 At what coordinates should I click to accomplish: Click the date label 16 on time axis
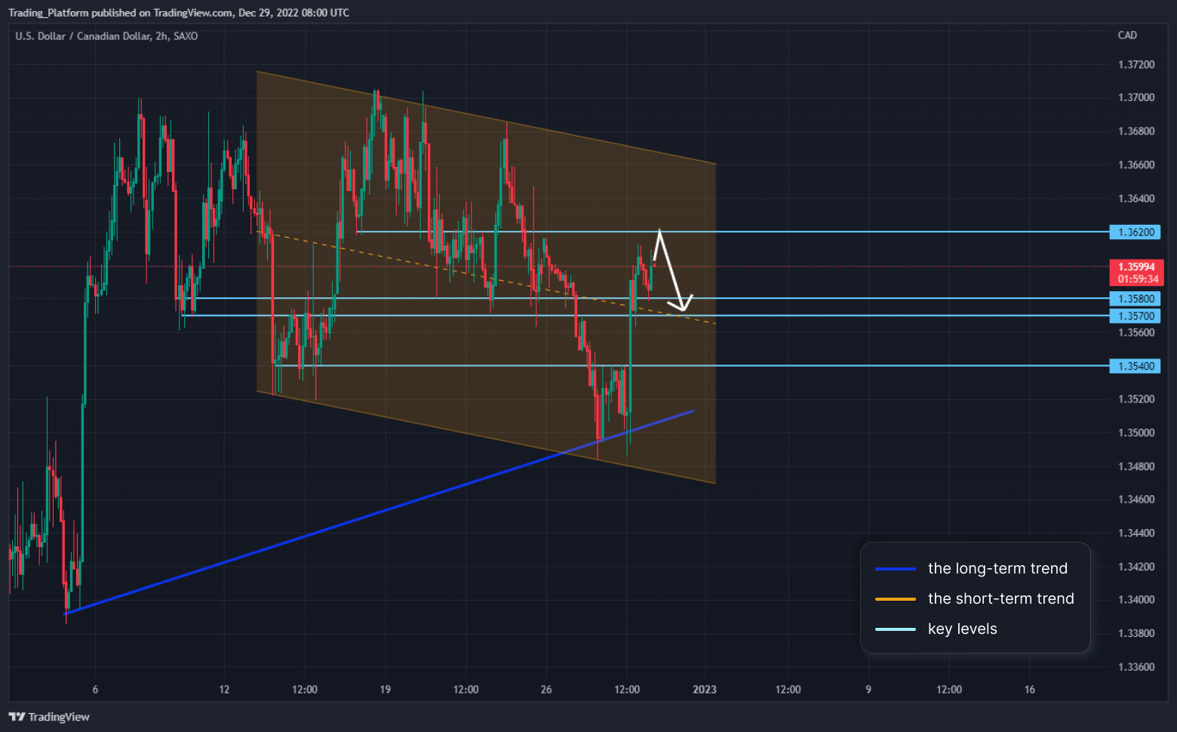pos(1030,690)
